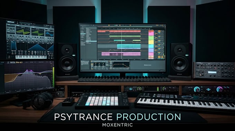This screenshot has height=131, width=235.
Task: Select the long green clip in the arrangement
Action: [125, 36]
